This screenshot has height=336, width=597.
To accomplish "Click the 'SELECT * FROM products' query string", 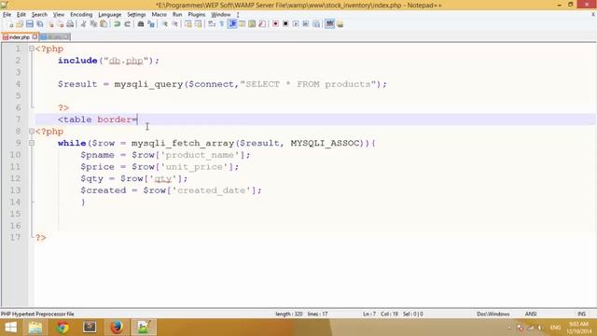I will tap(308, 84).
